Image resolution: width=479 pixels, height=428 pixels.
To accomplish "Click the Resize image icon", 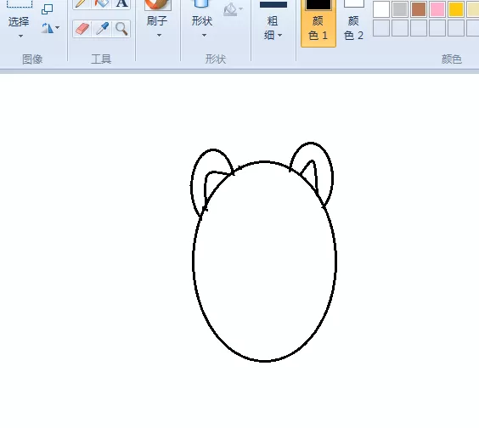I will click(47, 9).
